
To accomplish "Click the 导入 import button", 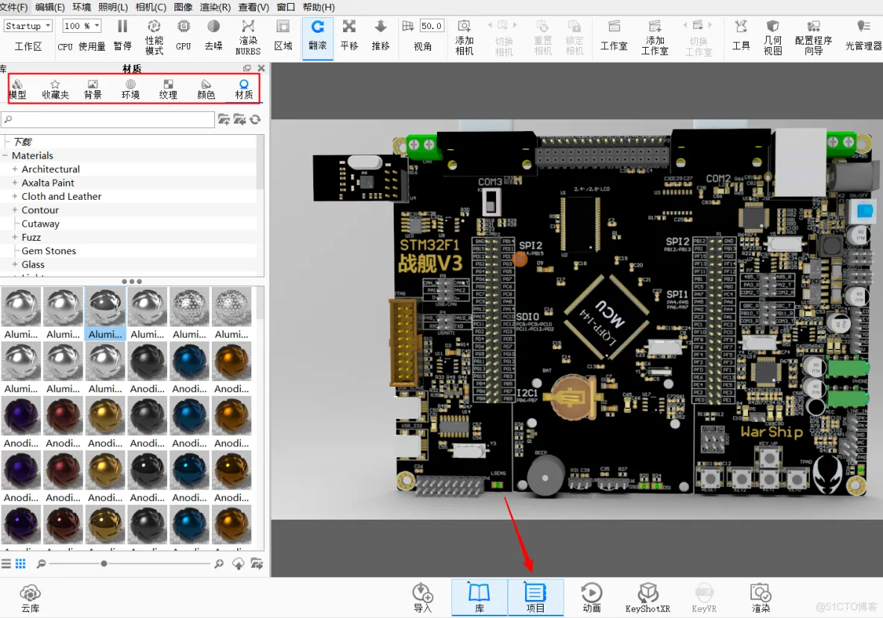I will tap(422, 598).
